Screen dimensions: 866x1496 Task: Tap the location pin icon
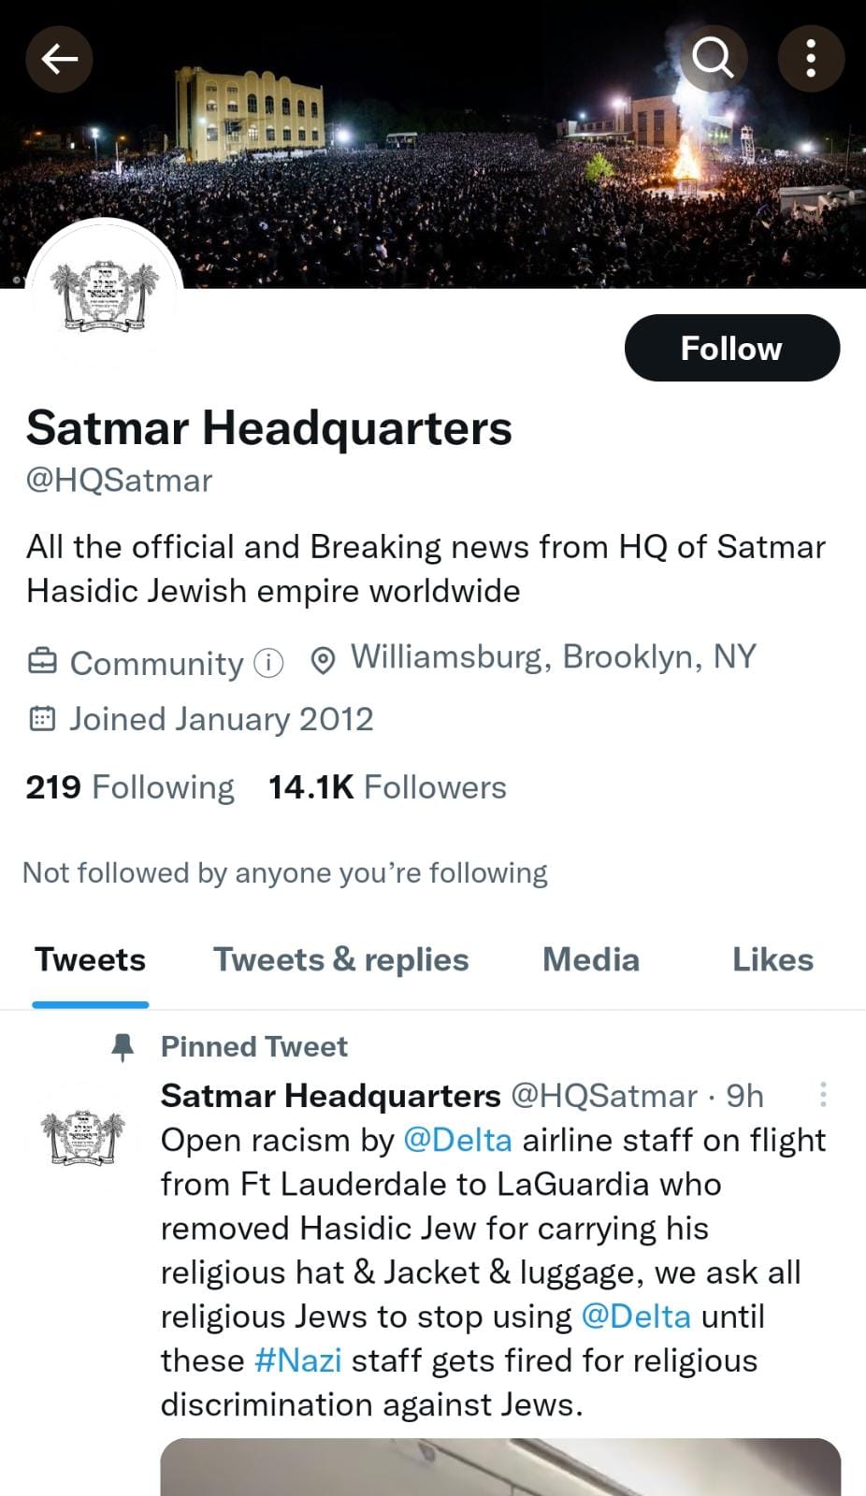(323, 661)
